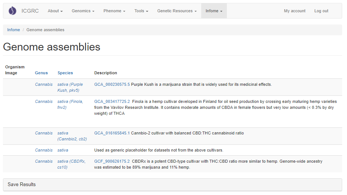Select sativa (Purple Kush, pkv5) species
The image size is (347, 195).
(70, 87)
